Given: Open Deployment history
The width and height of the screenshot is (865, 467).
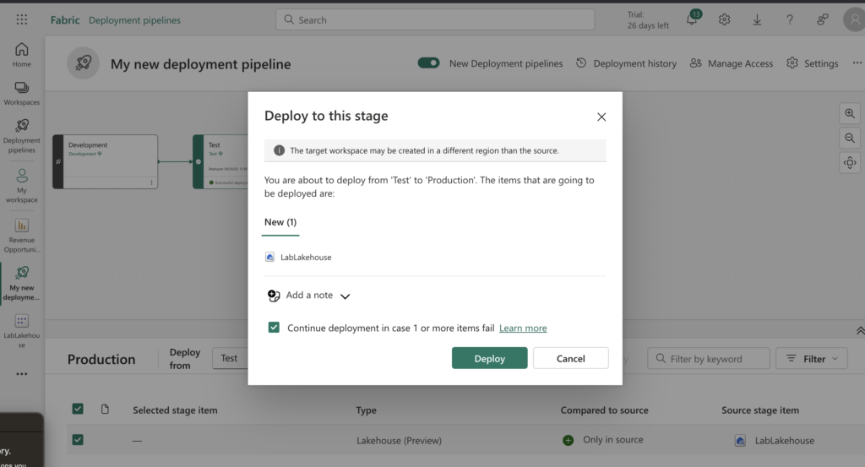Looking at the screenshot, I should pos(626,63).
